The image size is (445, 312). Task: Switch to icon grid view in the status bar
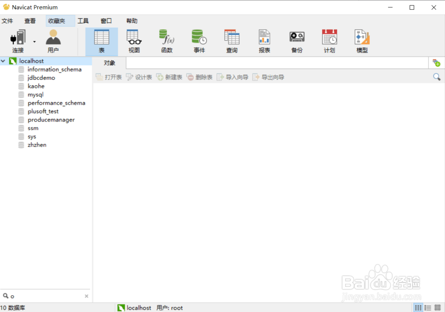tap(418, 308)
